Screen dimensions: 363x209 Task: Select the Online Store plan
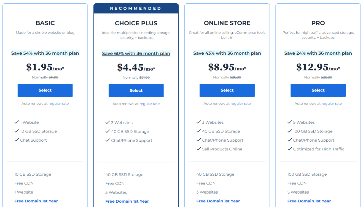[x=227, y=90]
